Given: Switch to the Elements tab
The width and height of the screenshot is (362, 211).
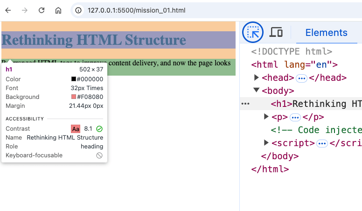Looking at the screenshot, I should (326, 32).
